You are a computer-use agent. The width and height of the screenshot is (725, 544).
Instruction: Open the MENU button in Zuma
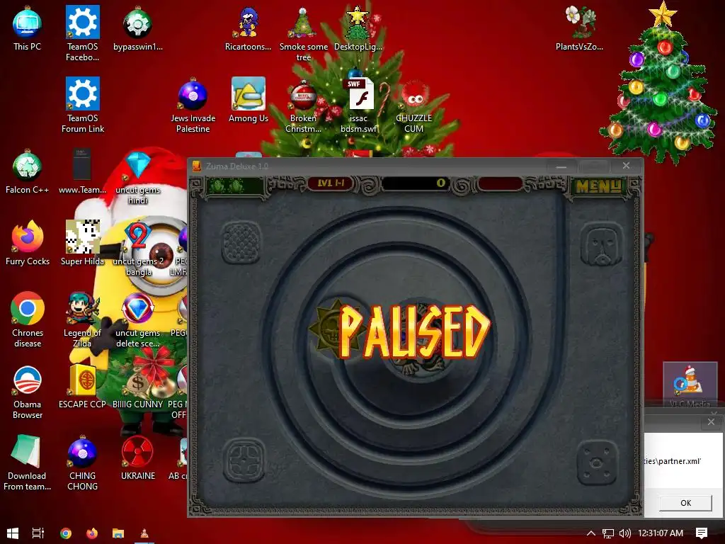[598, 186]
